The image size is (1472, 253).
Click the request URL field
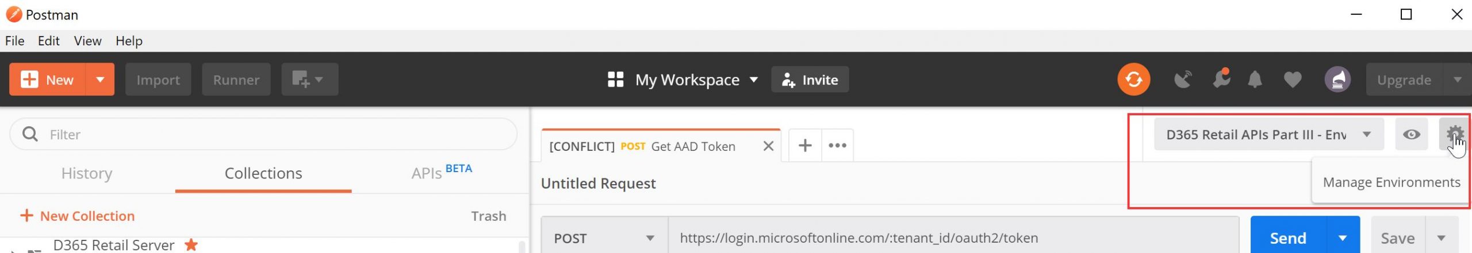point(953,238)
